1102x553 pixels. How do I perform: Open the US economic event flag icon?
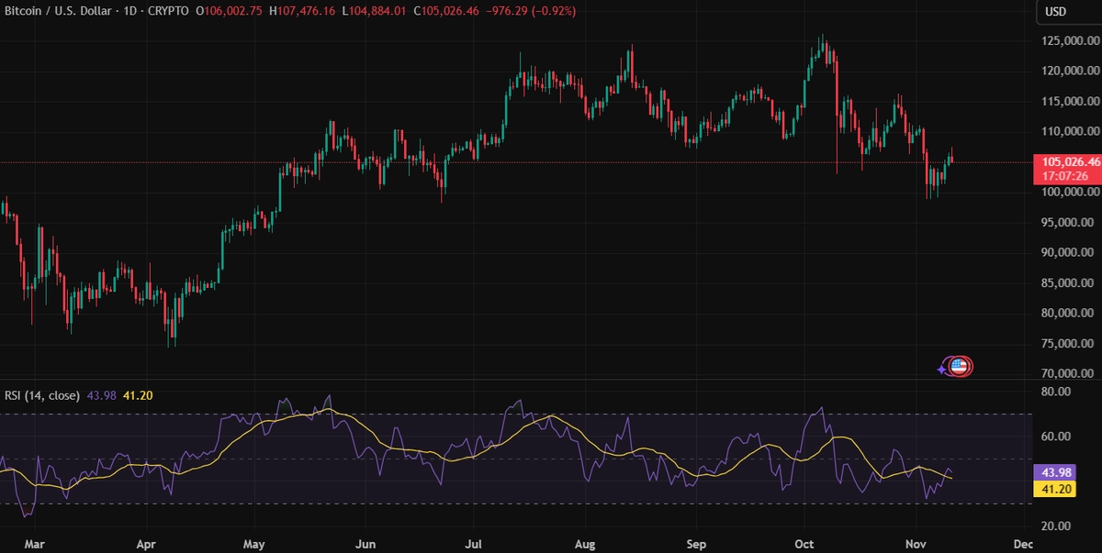click(960, 367)
